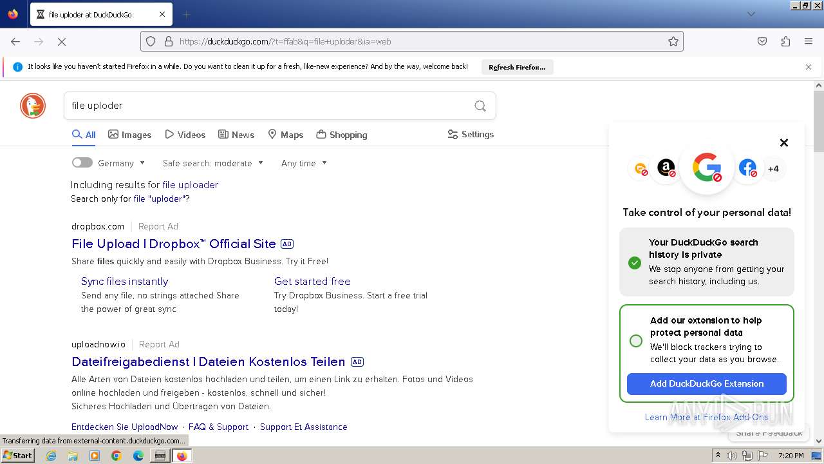The width and height of the screenshot is (824, 464).
Task: Open Internet Explorer from the taskbar
Action: (x=51, y=456)
